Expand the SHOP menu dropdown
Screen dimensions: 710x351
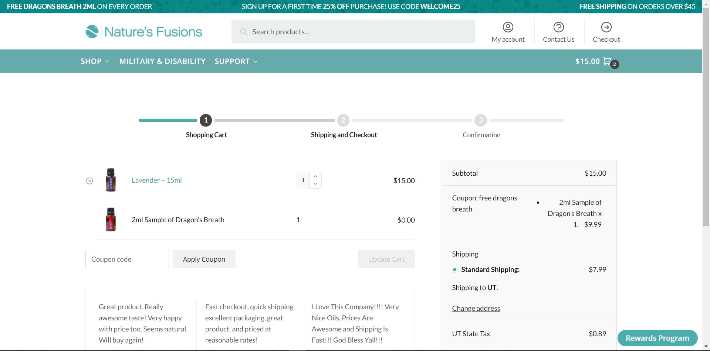pyautogui.click(x=95, y=61)
